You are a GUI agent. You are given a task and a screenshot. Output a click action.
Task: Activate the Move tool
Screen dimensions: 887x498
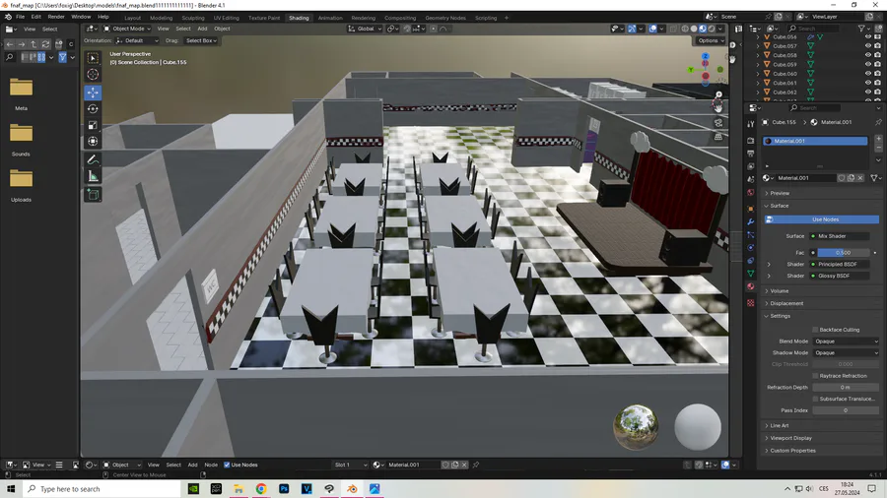pos(93,93)
